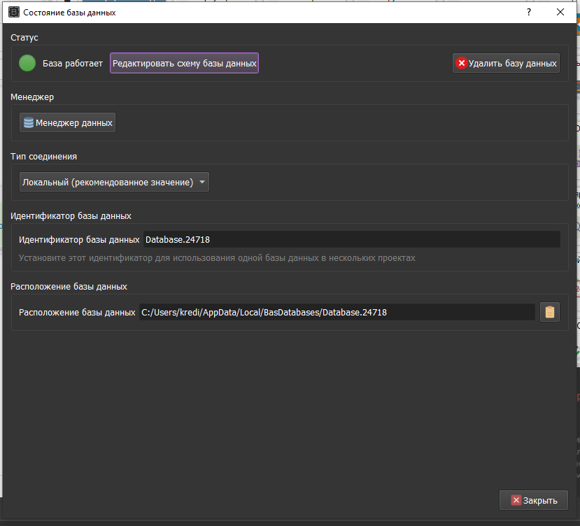Open the Редактировать схему базы данных editor
The image size is (580, 526).
(183, 62)
